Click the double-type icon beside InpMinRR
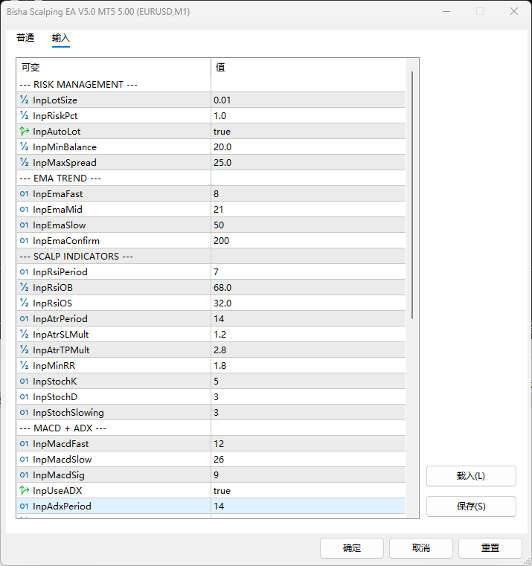Screen dimensions: 532x566 [x=25, y=366]
